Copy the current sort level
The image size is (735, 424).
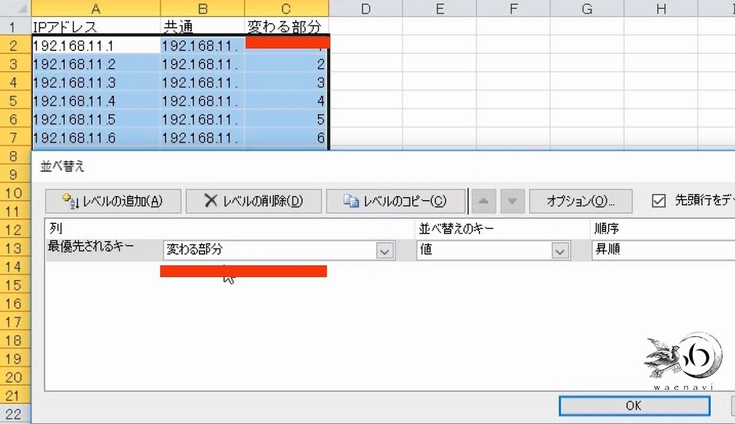coord(396,201)
